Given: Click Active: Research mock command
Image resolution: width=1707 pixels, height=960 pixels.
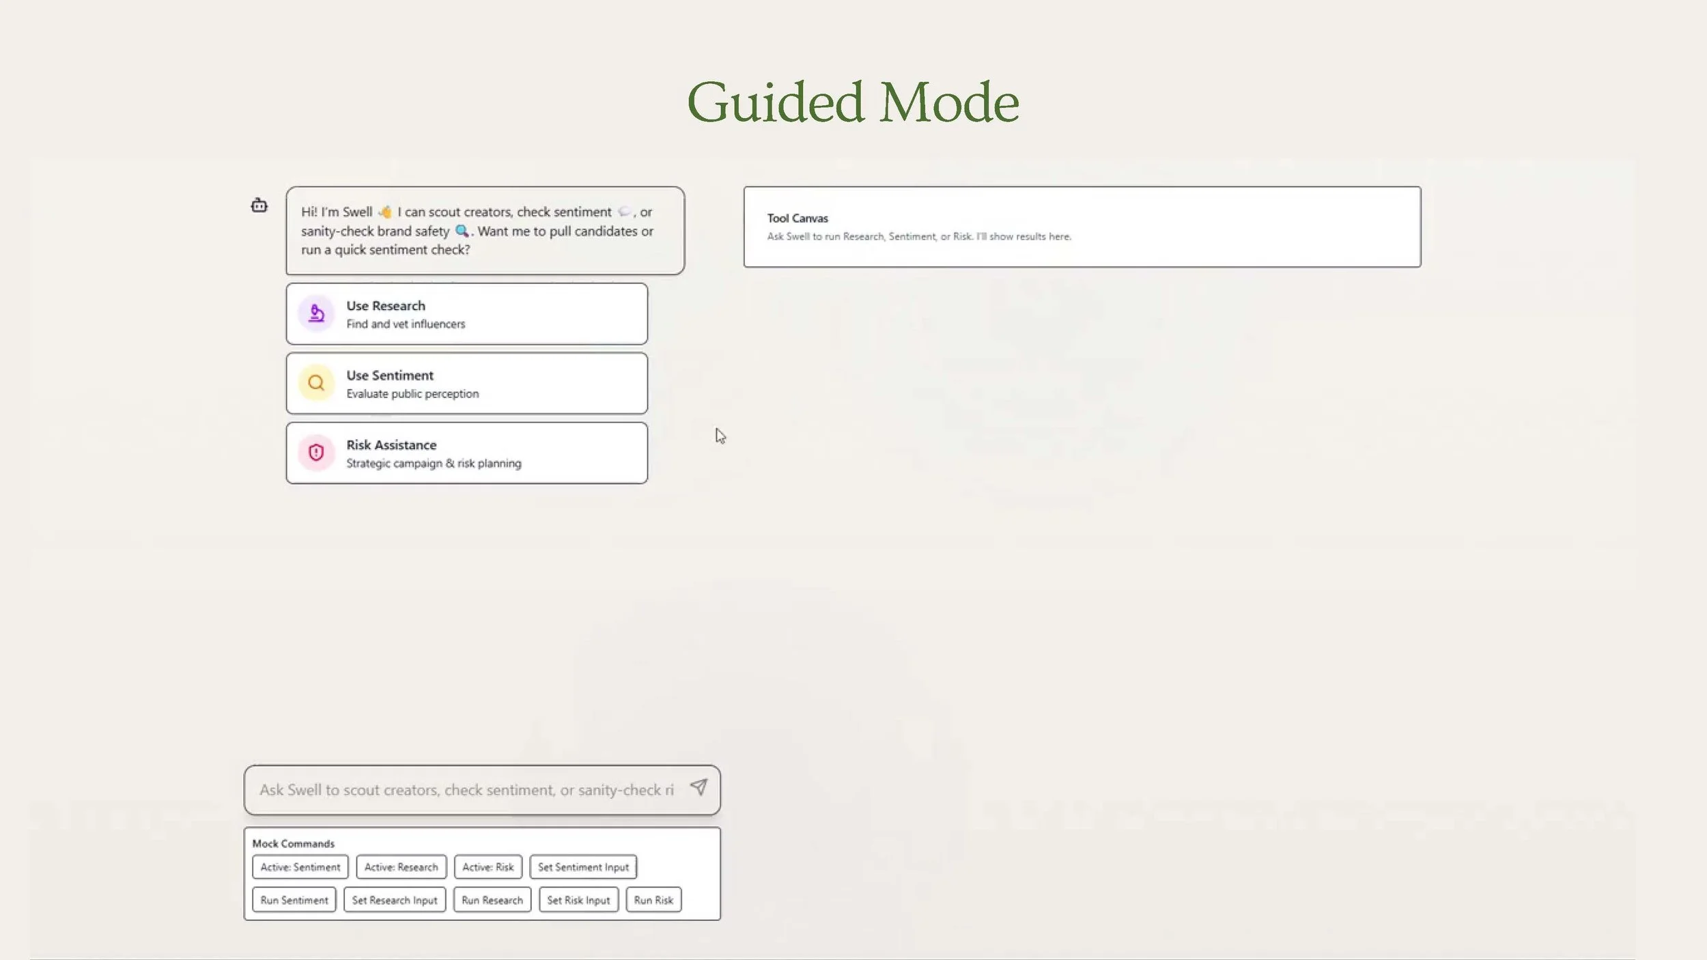Looking at the screenshot, I should click(401, 867).
